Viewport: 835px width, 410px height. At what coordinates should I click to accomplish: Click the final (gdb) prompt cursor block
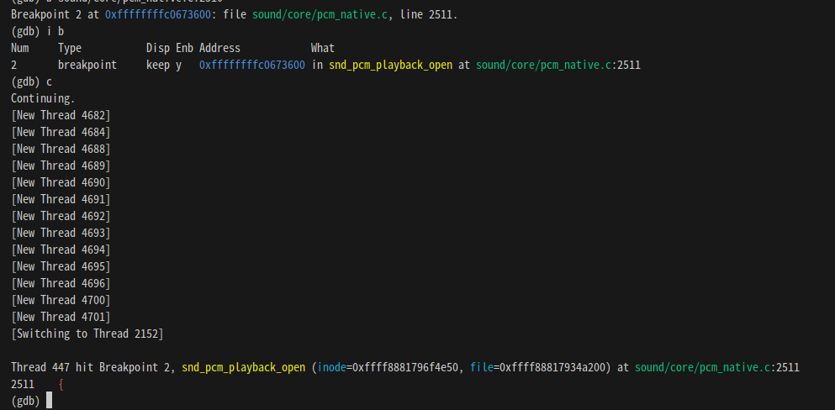[49, 401]
